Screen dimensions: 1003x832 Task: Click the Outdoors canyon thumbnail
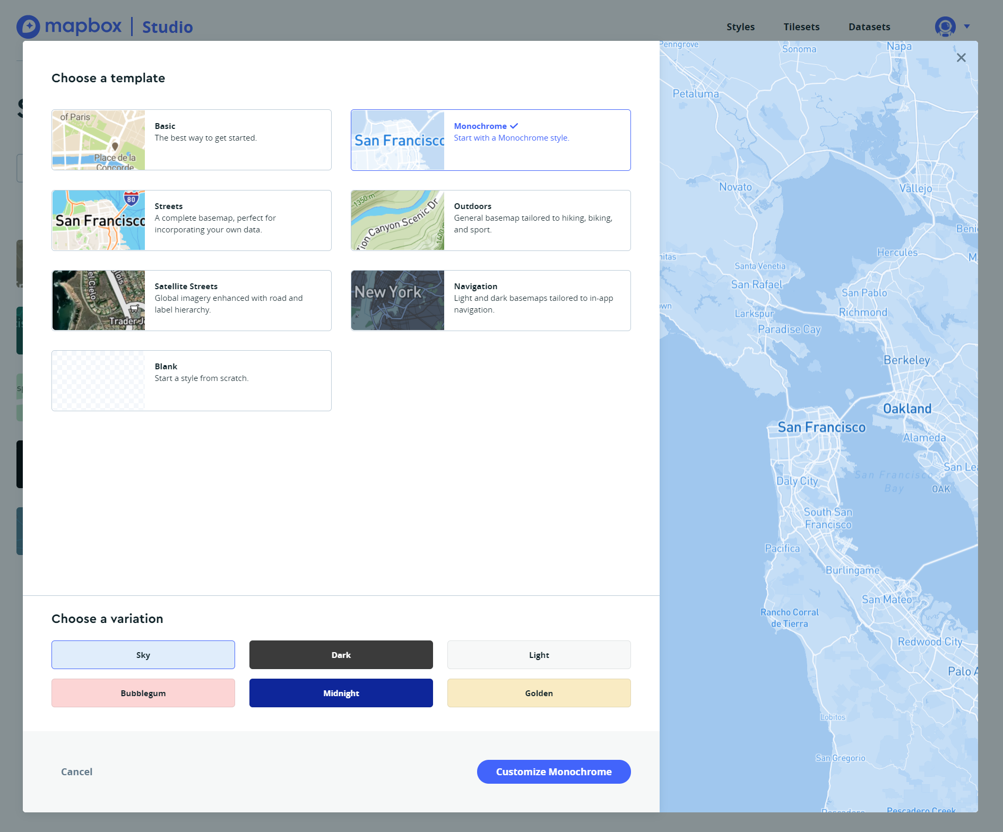click(398, 220)
